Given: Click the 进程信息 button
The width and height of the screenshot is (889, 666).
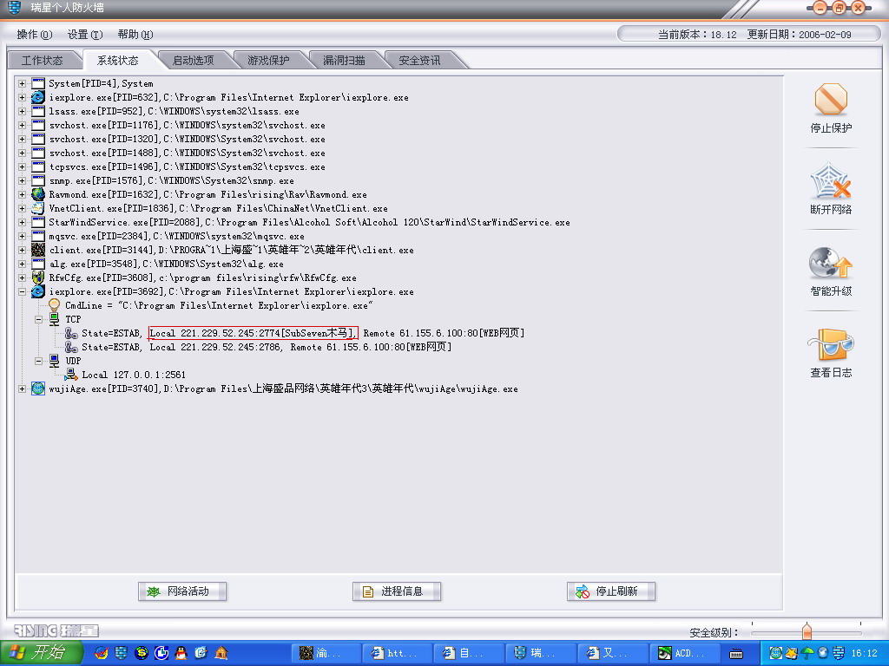Looking at the screenshot, I should [x=396, y=591].
